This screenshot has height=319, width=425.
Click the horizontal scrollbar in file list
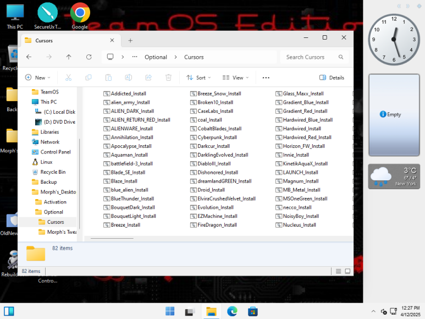coord(112,239)
